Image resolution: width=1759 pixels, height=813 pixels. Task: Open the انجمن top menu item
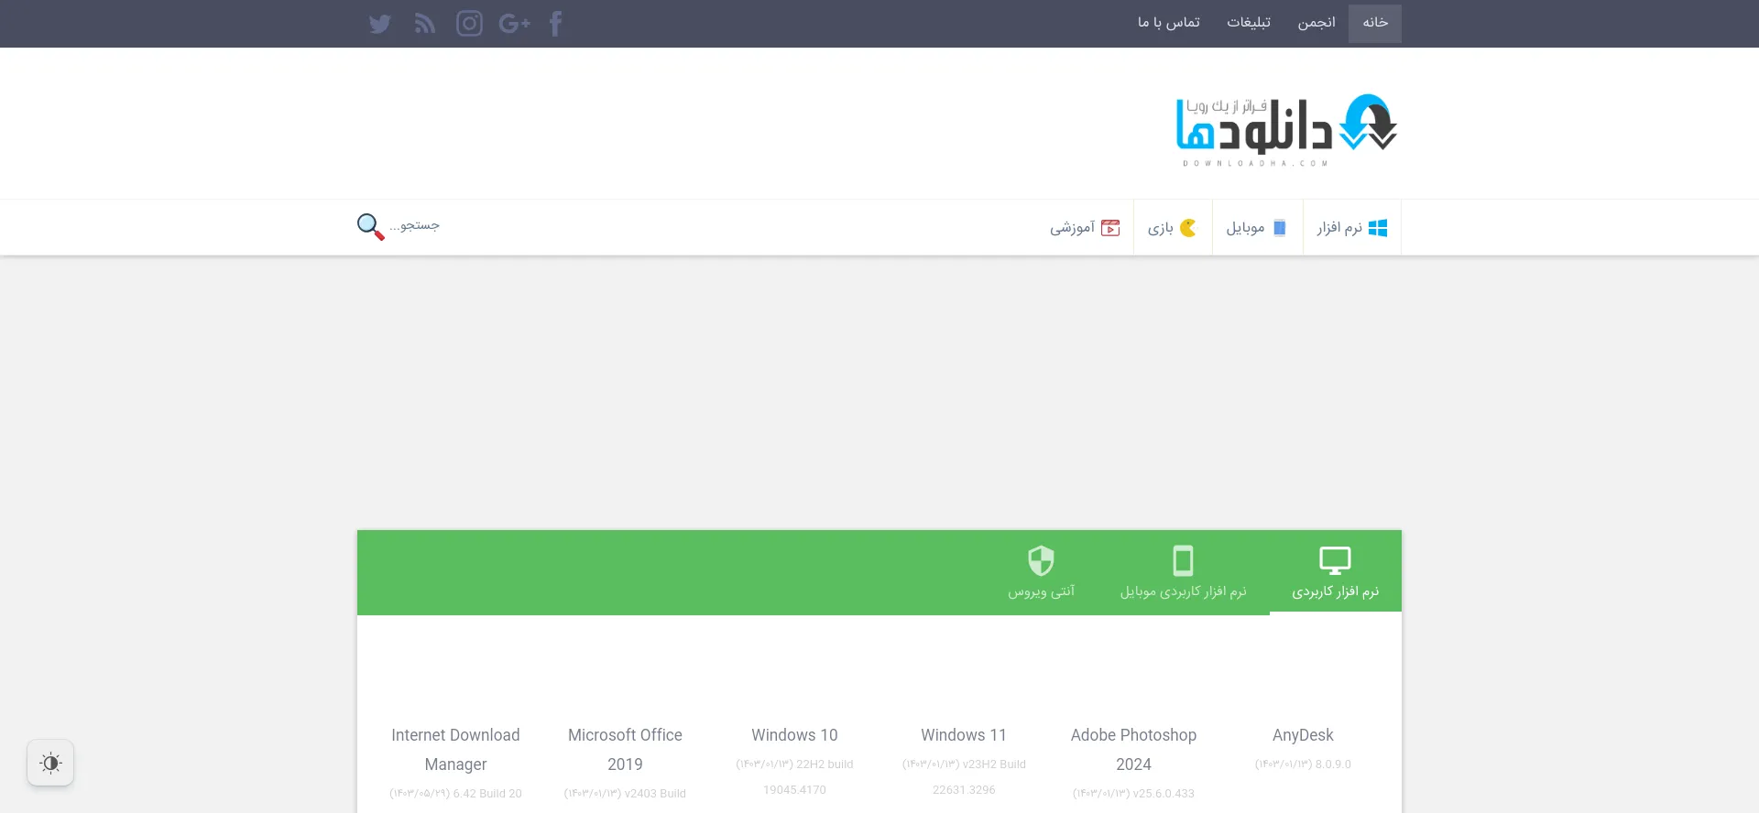[1317, 23]
